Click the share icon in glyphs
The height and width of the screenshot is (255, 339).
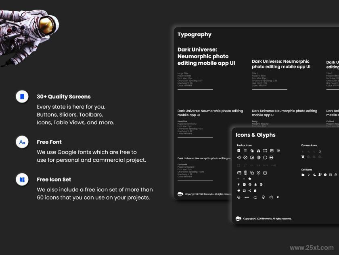(x=250, y=191)
